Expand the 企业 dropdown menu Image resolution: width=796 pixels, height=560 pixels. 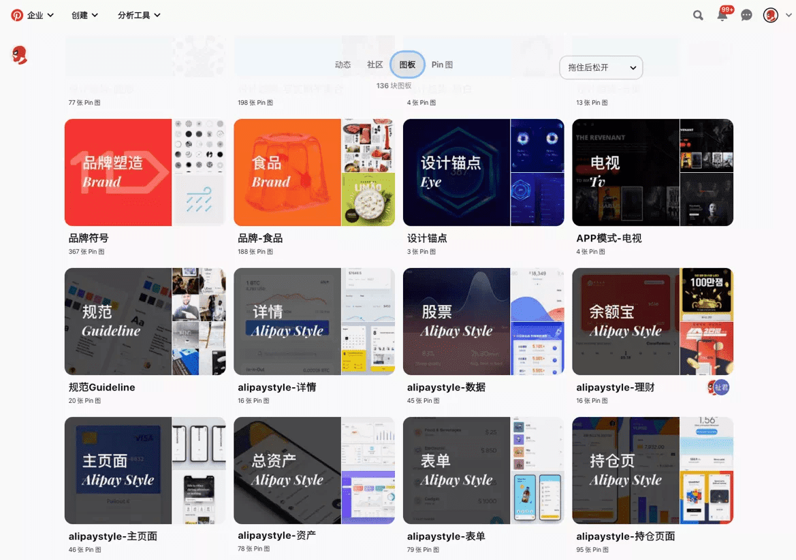[33, 14]
